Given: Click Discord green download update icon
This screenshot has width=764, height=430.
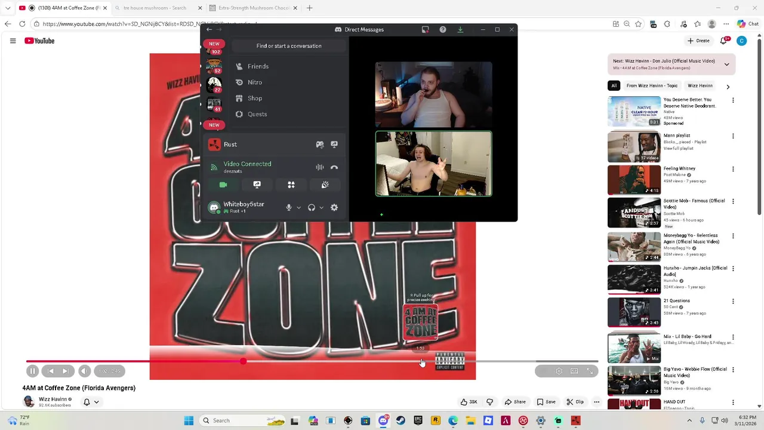Looking at the screenshot, I should point(460,29).
